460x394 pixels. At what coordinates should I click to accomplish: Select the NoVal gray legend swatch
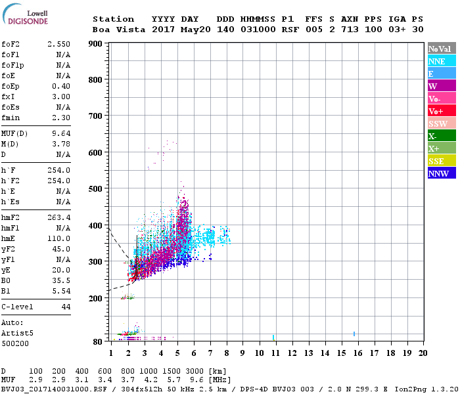(442, 49)
